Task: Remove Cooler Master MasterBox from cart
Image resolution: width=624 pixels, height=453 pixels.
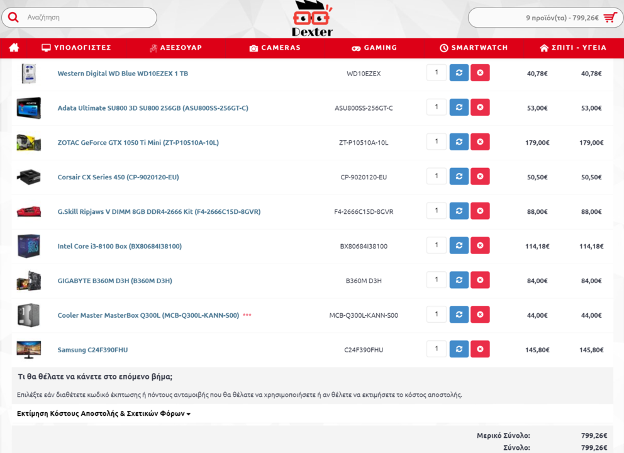Action: 480,315
